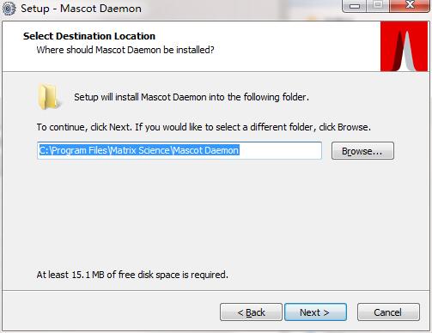Viewport: 432px width, 333px height.
Task: Click the 'To continue, click Next' instruction text
Action: point(204,127)
